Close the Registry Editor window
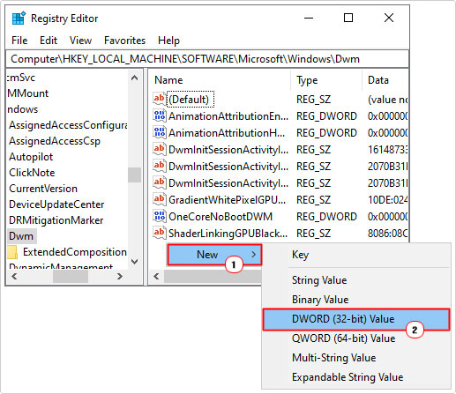Viewport: 456px width, 394px height. click(389, 19)
